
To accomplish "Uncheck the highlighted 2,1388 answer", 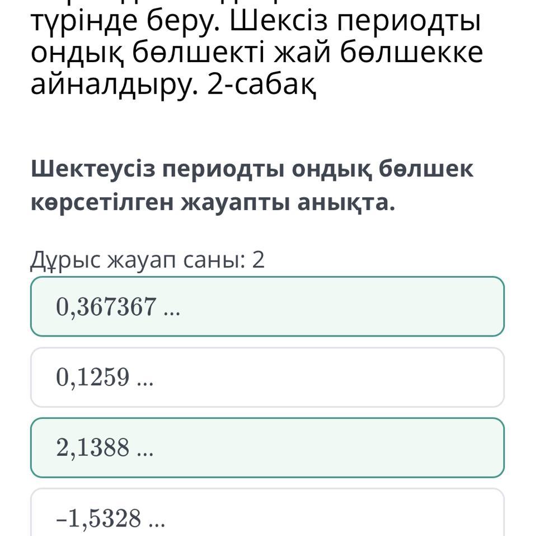I will click(267, 448).
